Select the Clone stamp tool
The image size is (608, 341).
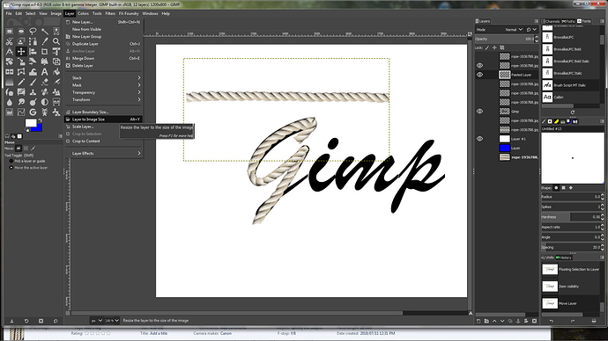(x=33, y=91)
